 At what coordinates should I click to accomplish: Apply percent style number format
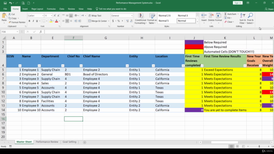coord(119,21)
